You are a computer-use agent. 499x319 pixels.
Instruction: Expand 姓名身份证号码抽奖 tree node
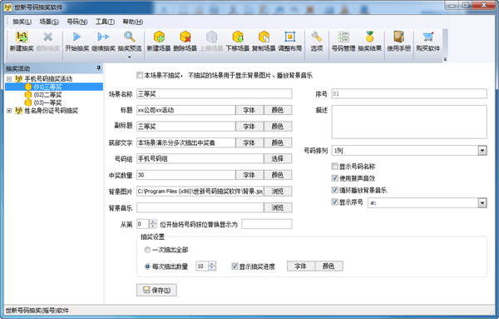click(x=9, y=111)
